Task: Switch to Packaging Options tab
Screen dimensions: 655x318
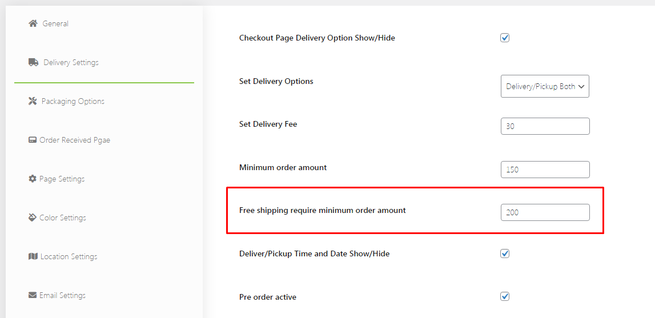Action: 73,101
